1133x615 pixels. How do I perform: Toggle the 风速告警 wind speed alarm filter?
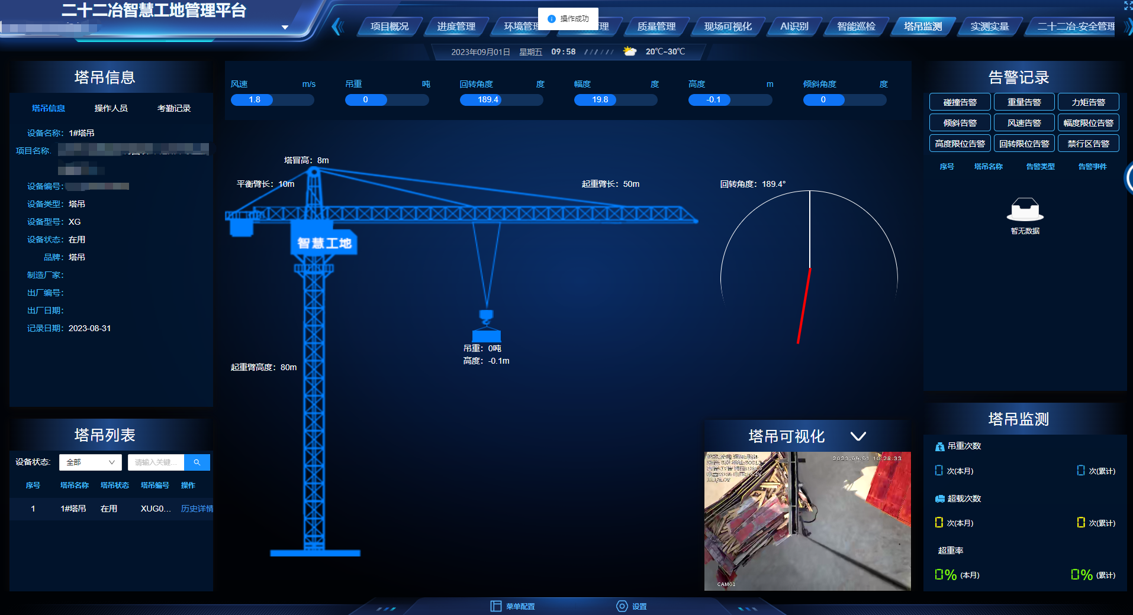click(1023, 123)
